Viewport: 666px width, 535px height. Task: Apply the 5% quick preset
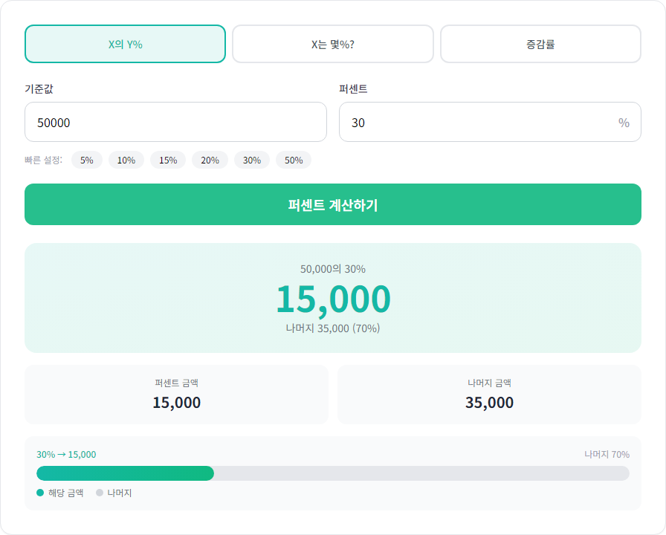tap(86, 159)
